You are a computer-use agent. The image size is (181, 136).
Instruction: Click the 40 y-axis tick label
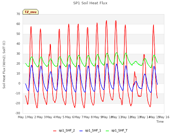click(x=18, y=44)
